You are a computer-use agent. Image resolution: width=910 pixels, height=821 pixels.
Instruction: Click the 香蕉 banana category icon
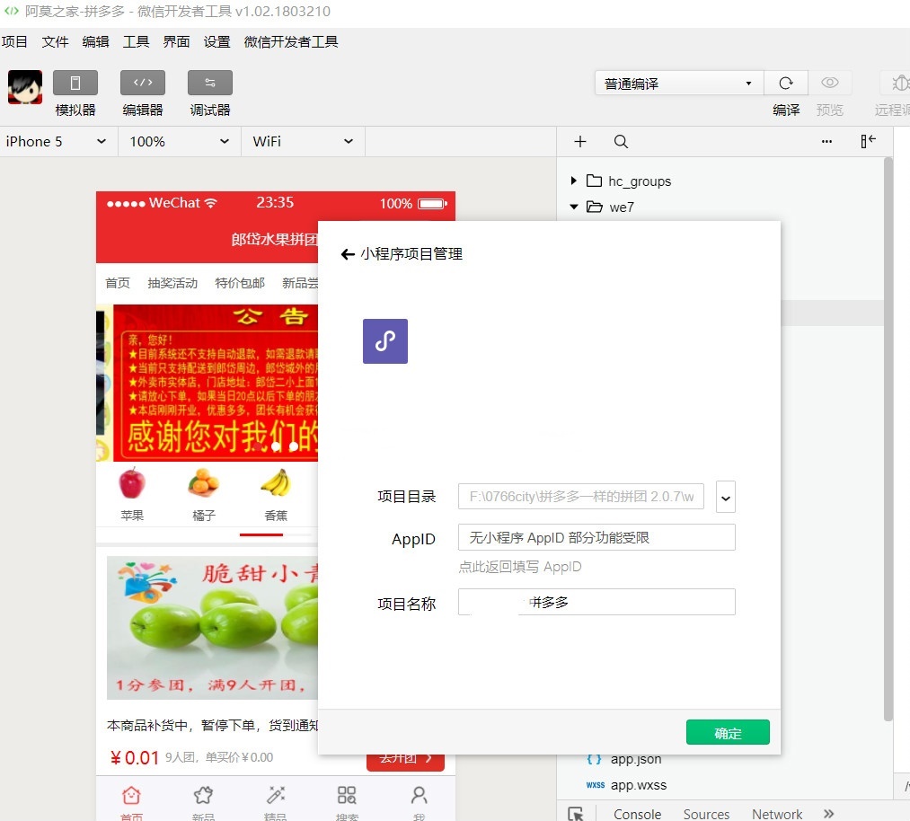click(x=276, y=482)
